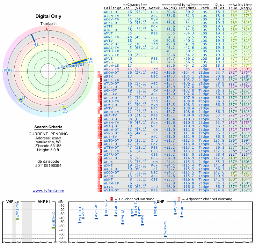The image size is (255, 245).
Task: Select the WWAZ-TV marker in VHF Lo chart
Action: point(18,219)
